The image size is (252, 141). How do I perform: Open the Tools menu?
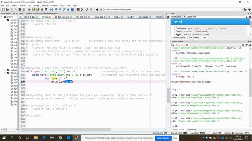tap(62, 5)
